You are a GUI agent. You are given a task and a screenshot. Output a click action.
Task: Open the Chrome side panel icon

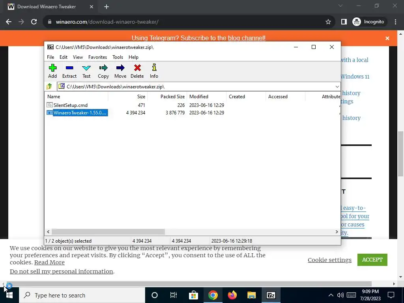[x=344, y=22]
